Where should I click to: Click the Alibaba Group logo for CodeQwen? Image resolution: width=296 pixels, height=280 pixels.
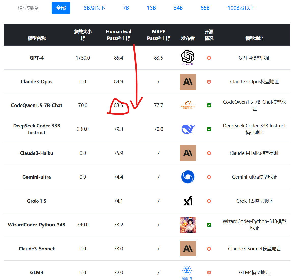(188, 105)
